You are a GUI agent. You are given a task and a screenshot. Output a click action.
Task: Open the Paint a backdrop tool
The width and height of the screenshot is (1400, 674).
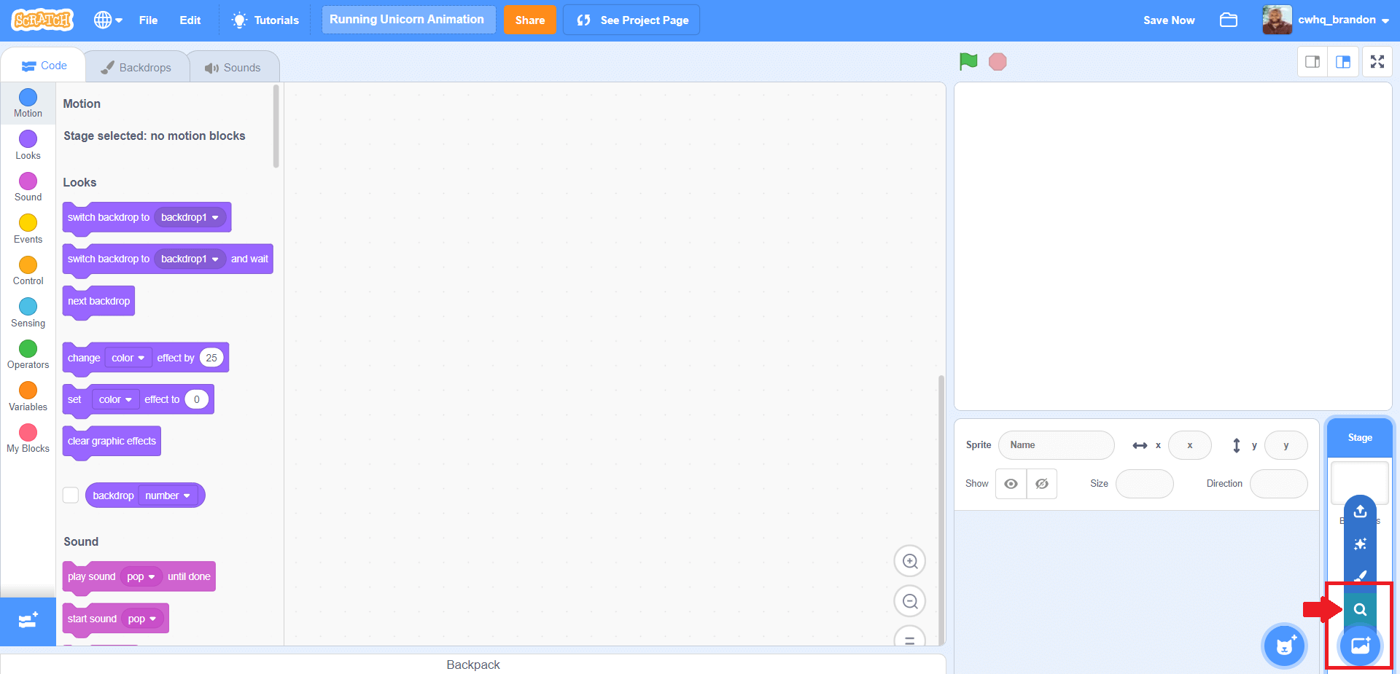pyautogui.click(x=1359, y=576)
